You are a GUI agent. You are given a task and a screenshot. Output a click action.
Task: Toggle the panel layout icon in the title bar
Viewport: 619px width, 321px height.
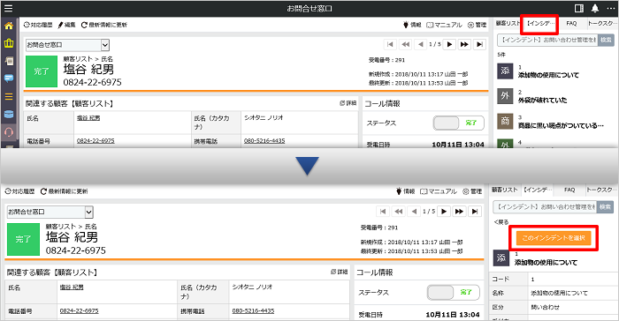point(578,8)
